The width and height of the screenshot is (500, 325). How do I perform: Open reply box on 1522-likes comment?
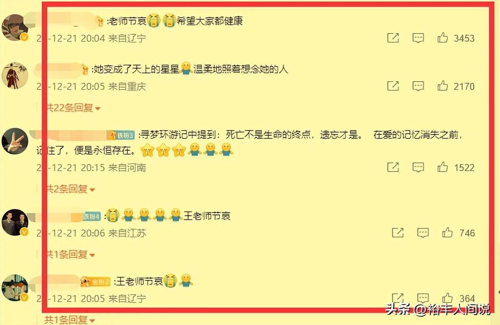418,167
